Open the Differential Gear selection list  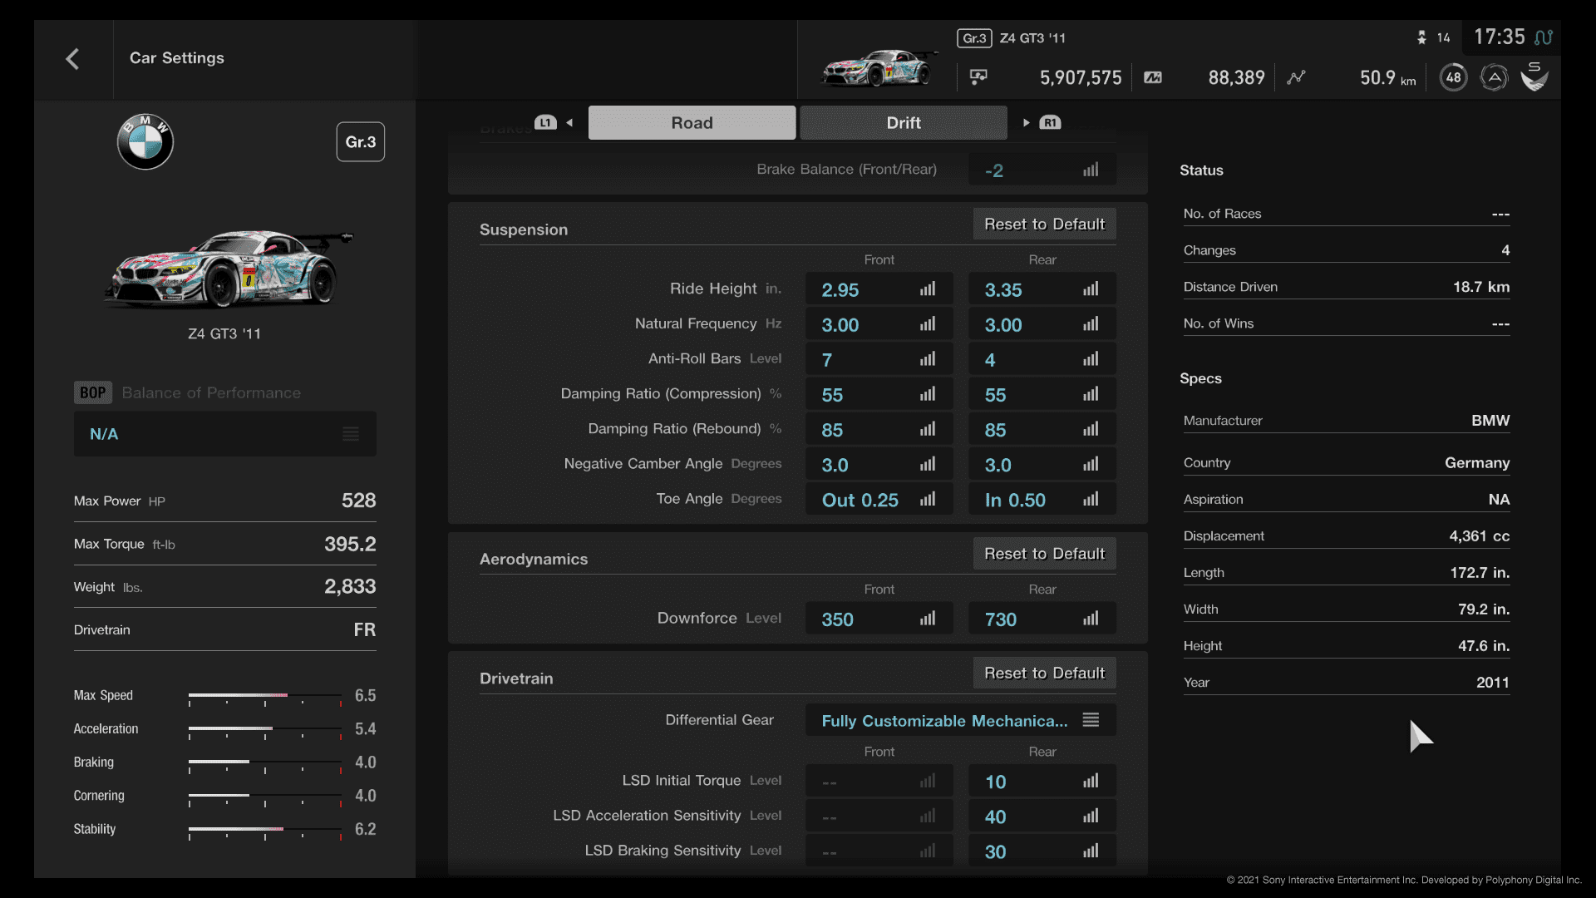click(x=961, y=720)
